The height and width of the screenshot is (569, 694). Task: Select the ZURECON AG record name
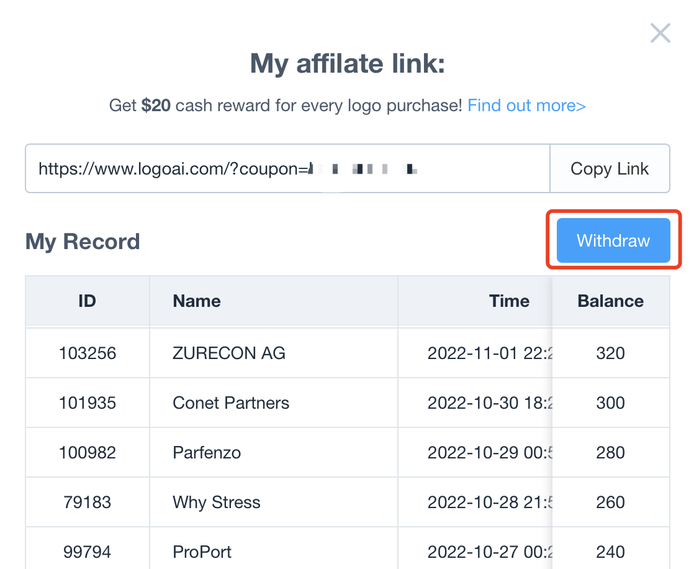[229, 353]
